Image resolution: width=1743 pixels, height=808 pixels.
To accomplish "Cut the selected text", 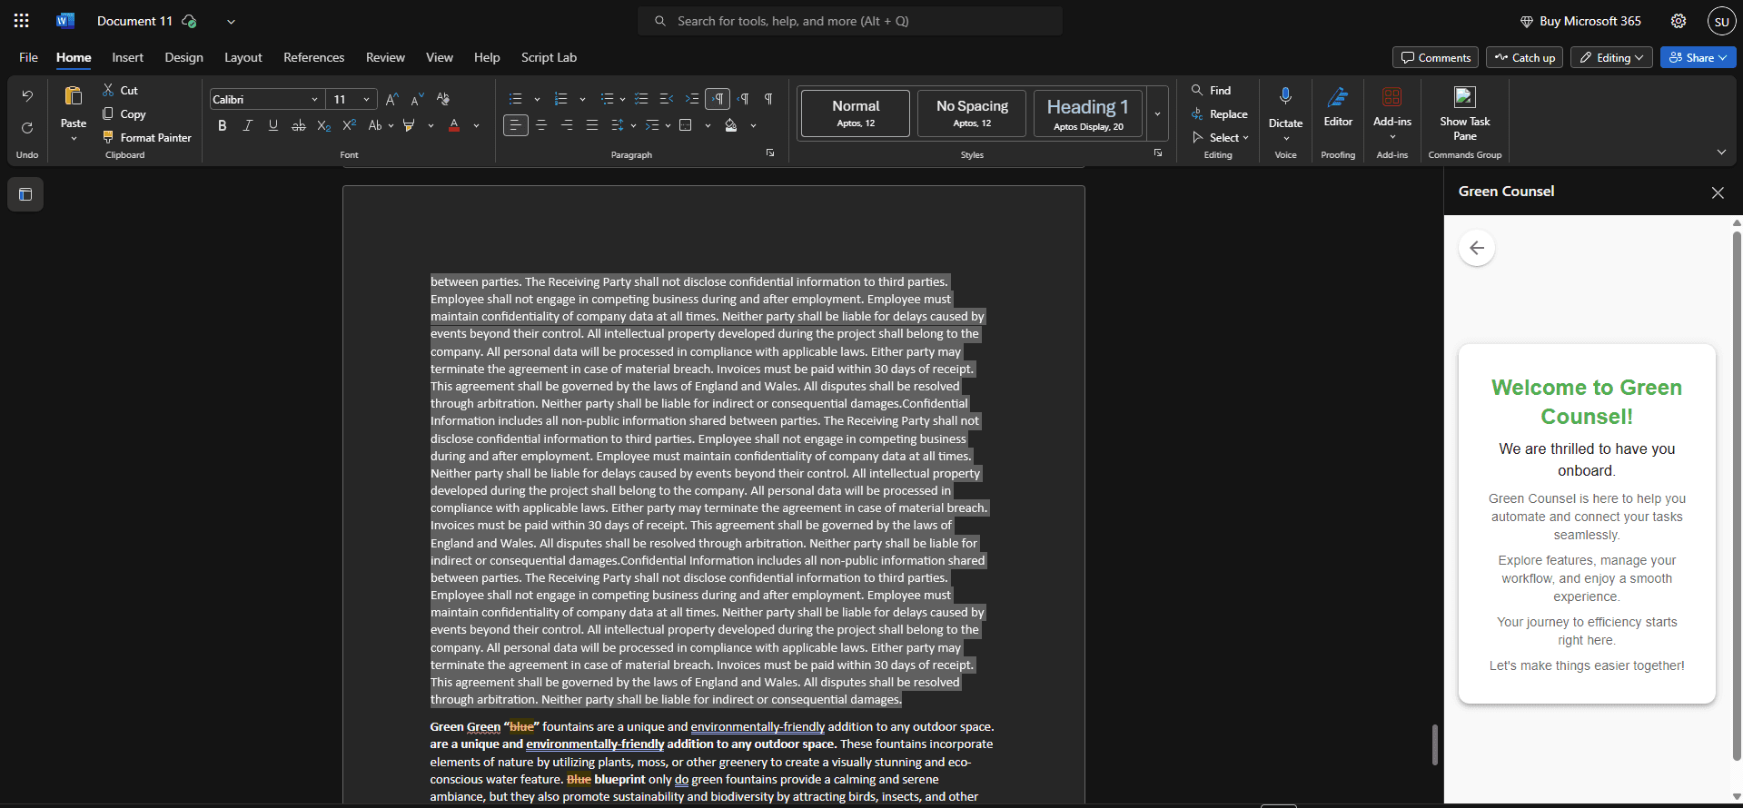I will [120, 90].
